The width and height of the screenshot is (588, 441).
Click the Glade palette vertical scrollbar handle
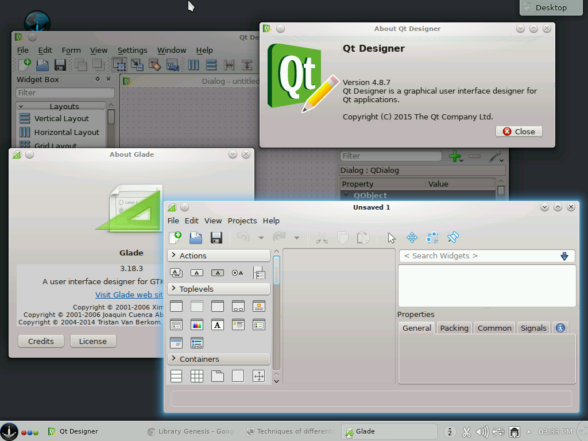click(276, 270)
